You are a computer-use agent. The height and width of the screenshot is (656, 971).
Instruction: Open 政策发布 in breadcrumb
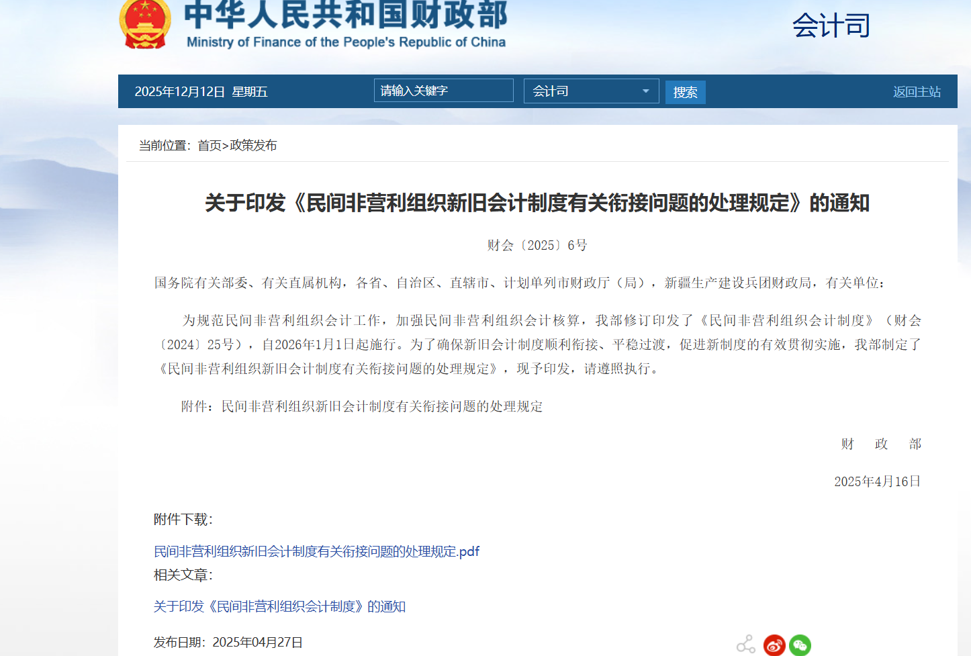pyautogui.click(x=253, y=146)
